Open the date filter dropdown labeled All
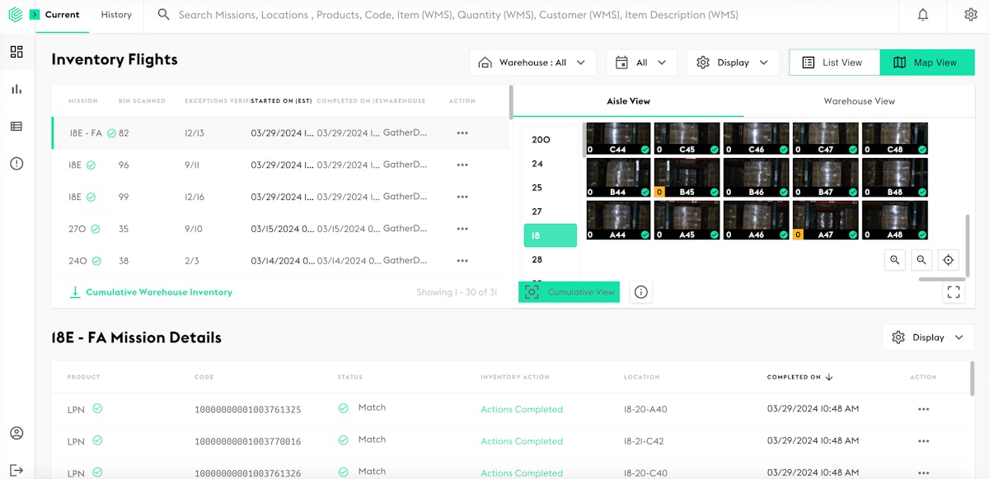 (x=641, y=62)
